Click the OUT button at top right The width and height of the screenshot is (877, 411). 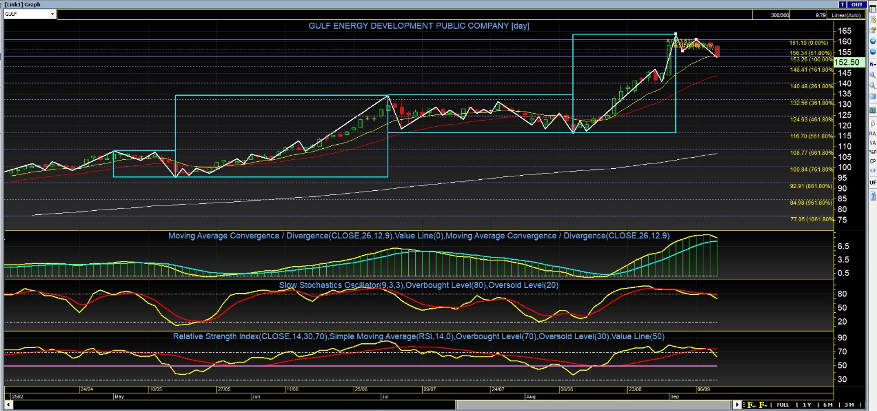[x=857, y=4]
